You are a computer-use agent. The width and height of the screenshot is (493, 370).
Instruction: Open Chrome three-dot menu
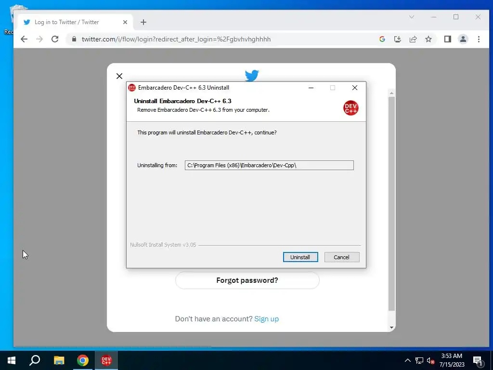tap(479, 39)
